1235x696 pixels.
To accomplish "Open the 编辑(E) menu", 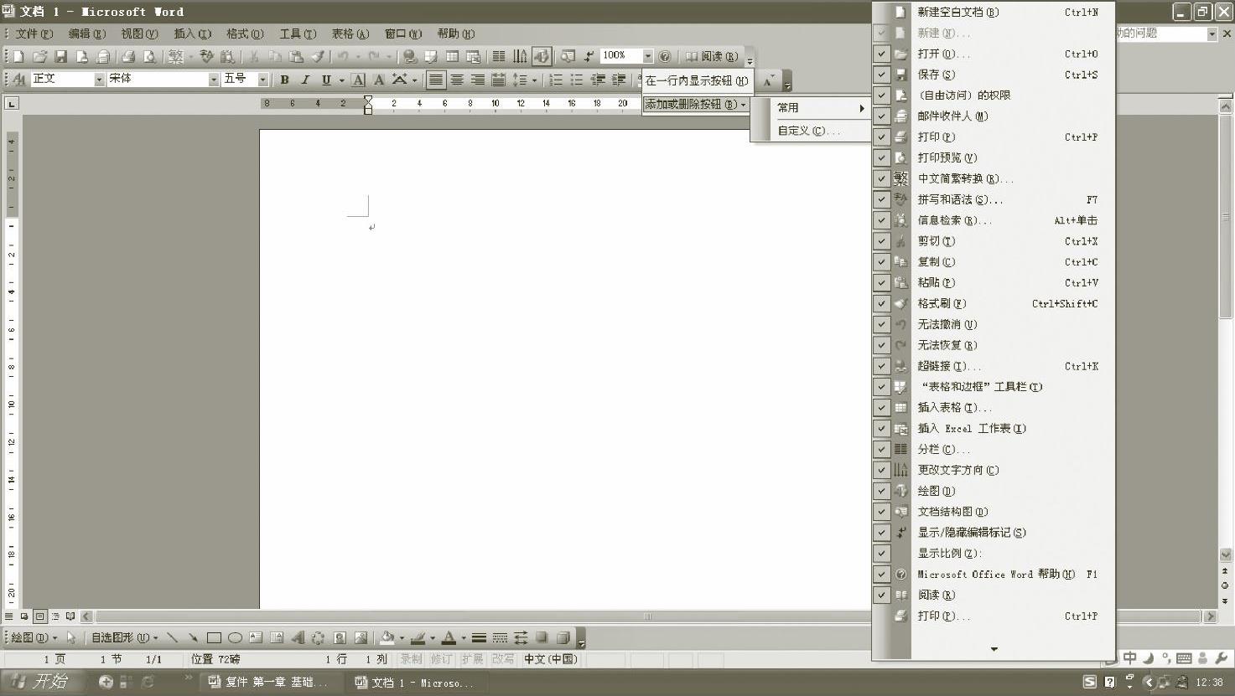I will pos(87,34).
